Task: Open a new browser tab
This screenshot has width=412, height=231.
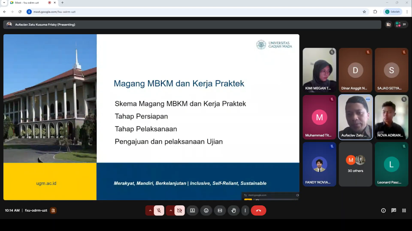Action: (x=62, y=2)
